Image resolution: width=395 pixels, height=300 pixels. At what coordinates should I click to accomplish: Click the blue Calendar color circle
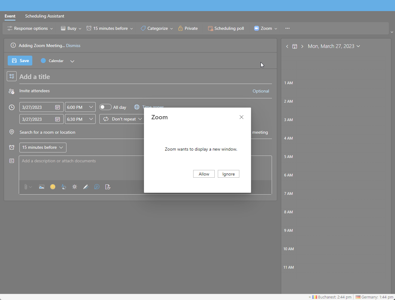point(43,61)
